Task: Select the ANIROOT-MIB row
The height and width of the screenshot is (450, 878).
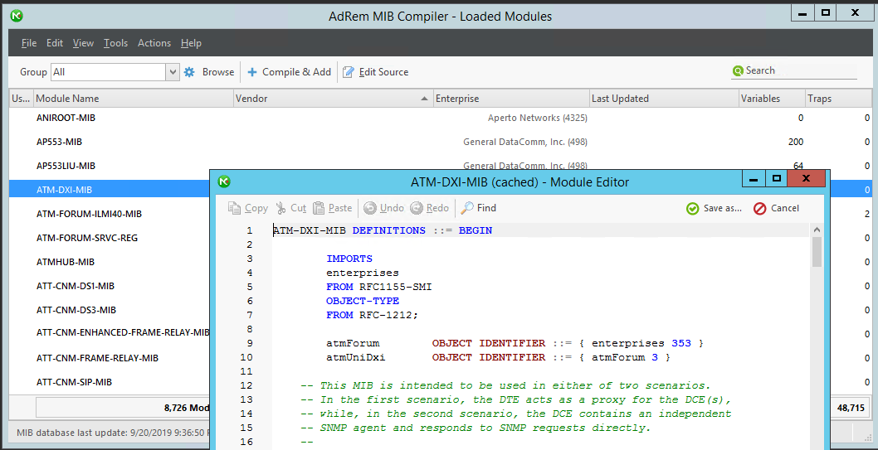Action: 441,118
